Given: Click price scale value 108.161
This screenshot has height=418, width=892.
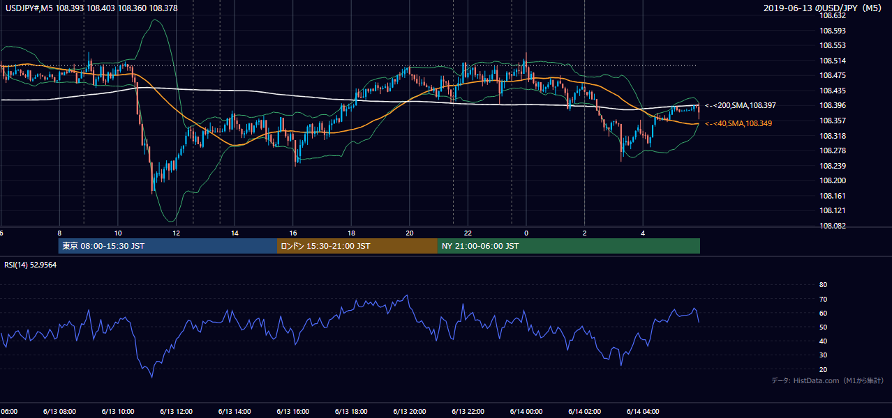Looking at the screenshot, I should [x=833, y=196].
